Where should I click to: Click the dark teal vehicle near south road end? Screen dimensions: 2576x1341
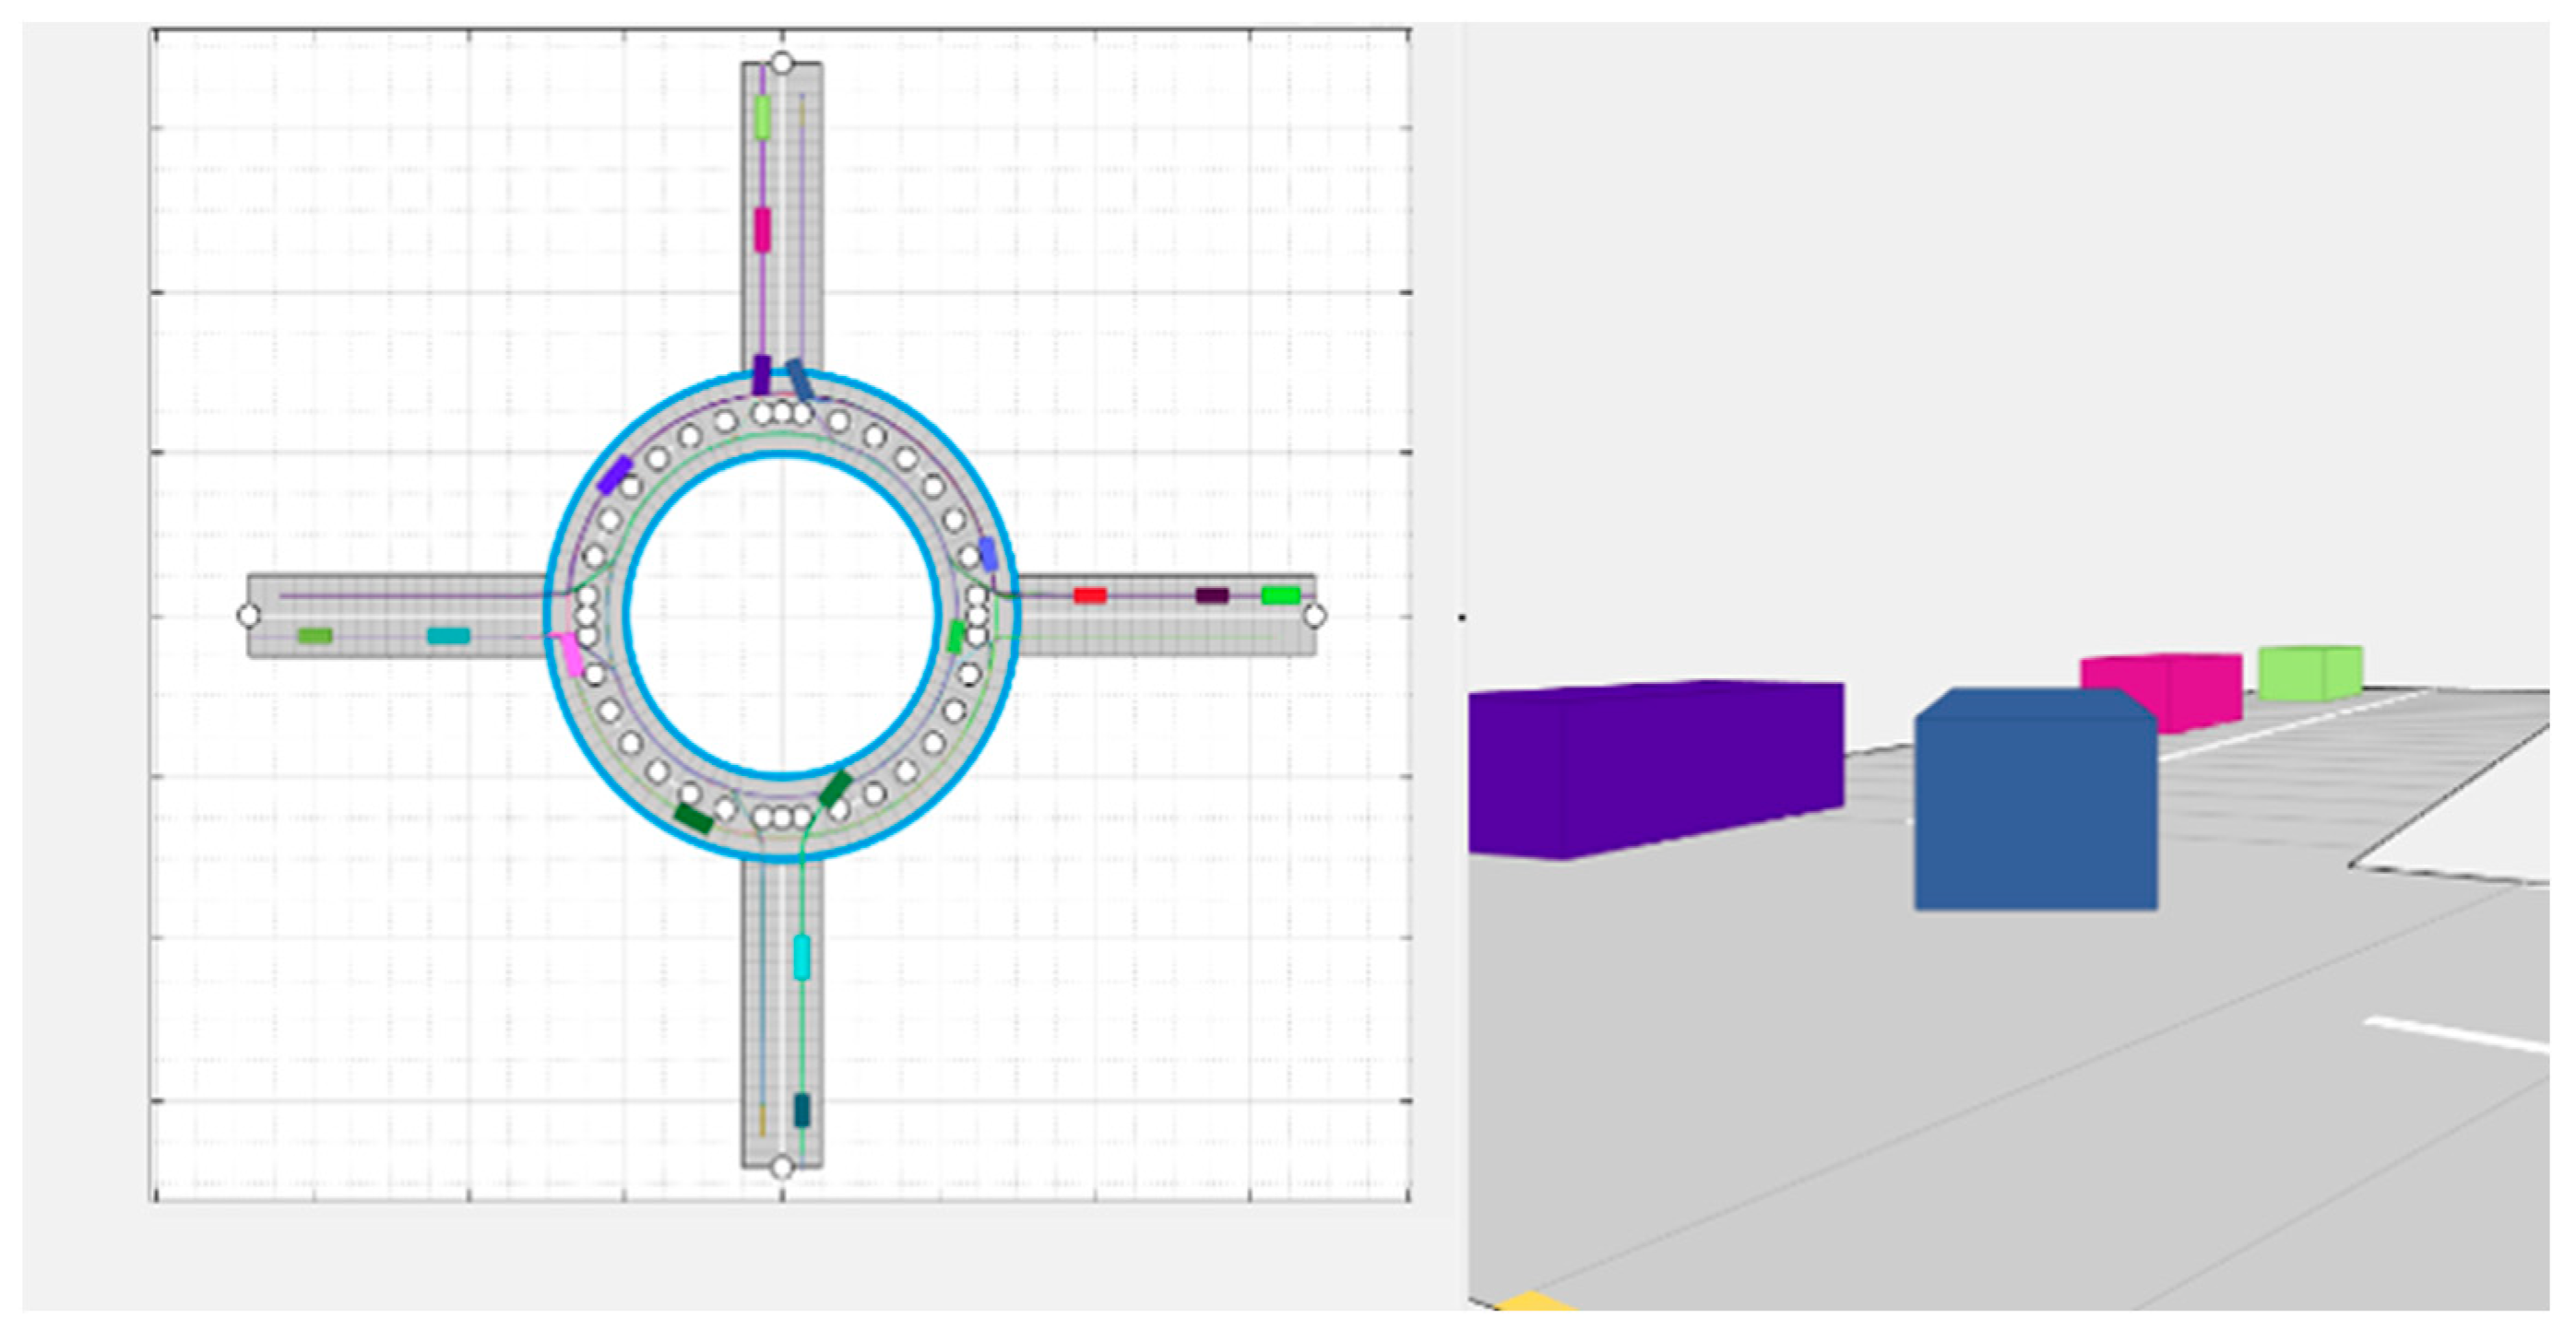pos(802,1111)
